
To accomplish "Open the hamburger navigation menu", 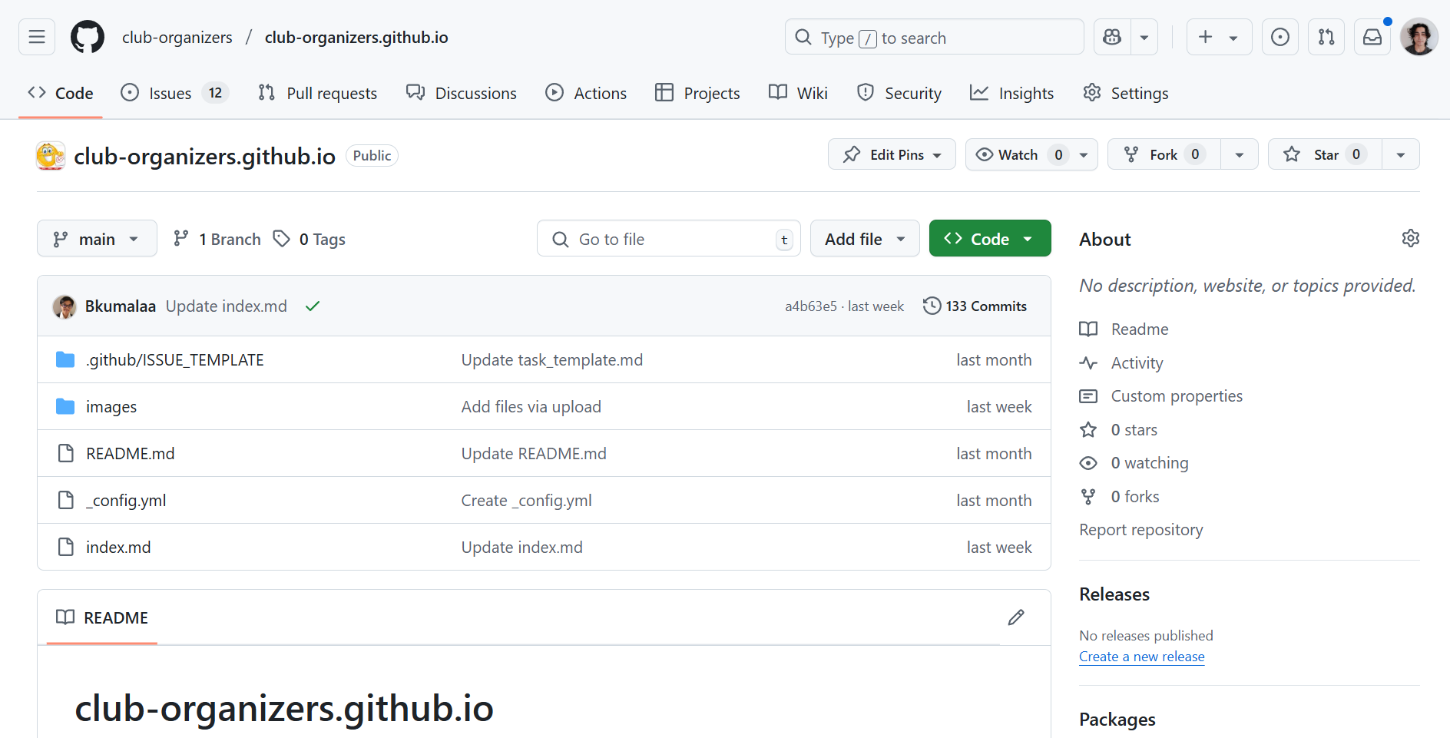I will 37,37.
